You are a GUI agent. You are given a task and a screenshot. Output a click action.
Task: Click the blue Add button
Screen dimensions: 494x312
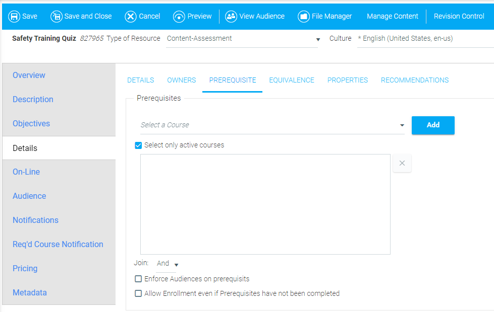click(x=433, y=125)
